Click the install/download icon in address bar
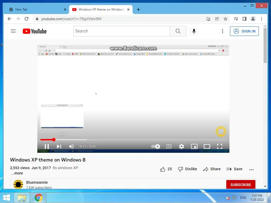Image resolution: width=271 pixels, height=203 pixels. pyautogui.click(x=209, y=19)
